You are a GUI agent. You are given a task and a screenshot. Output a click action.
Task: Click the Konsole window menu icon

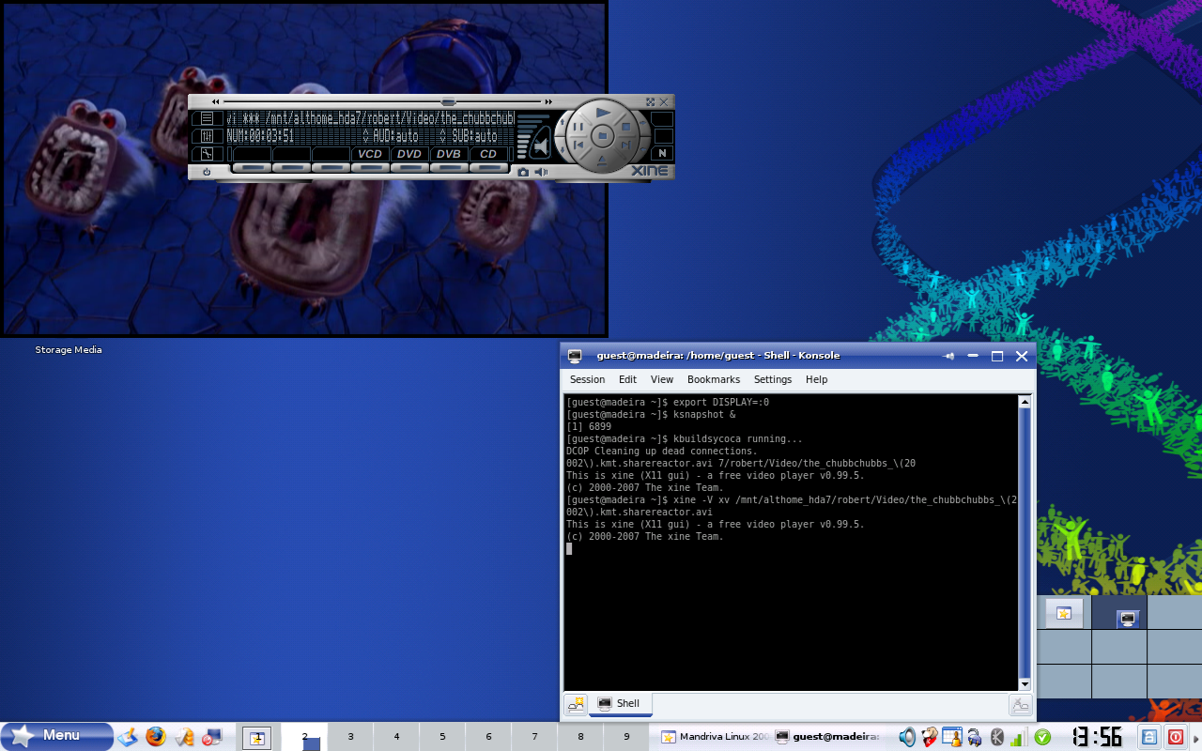[575, 356]
